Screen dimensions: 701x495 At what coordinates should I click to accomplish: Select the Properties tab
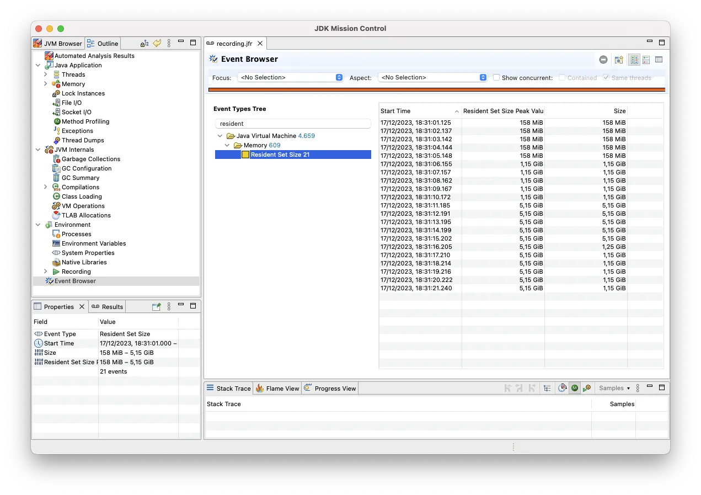54,307
